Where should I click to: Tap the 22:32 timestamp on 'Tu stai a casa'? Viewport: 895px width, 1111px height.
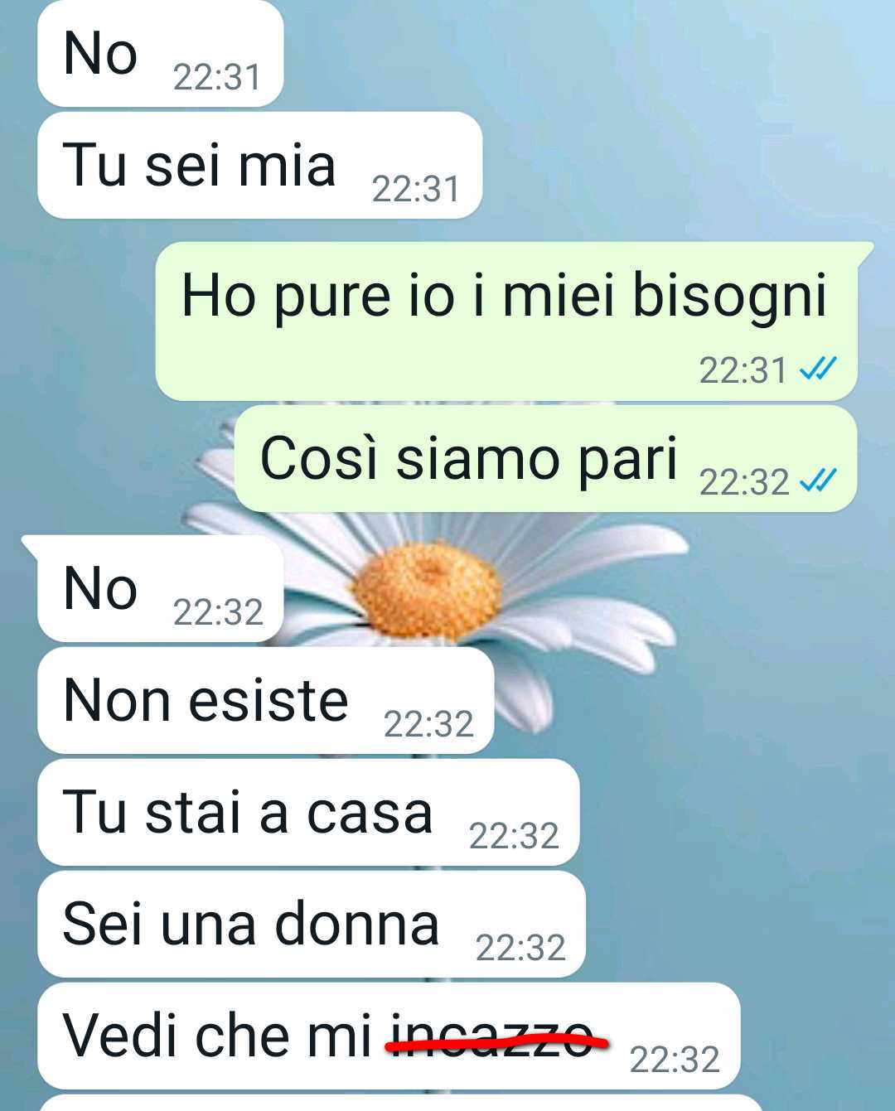click(x=514, y=836)
